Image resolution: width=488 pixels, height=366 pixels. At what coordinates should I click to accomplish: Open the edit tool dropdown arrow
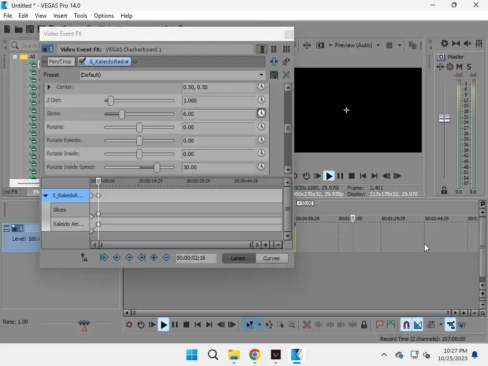(x=259, y=325)
